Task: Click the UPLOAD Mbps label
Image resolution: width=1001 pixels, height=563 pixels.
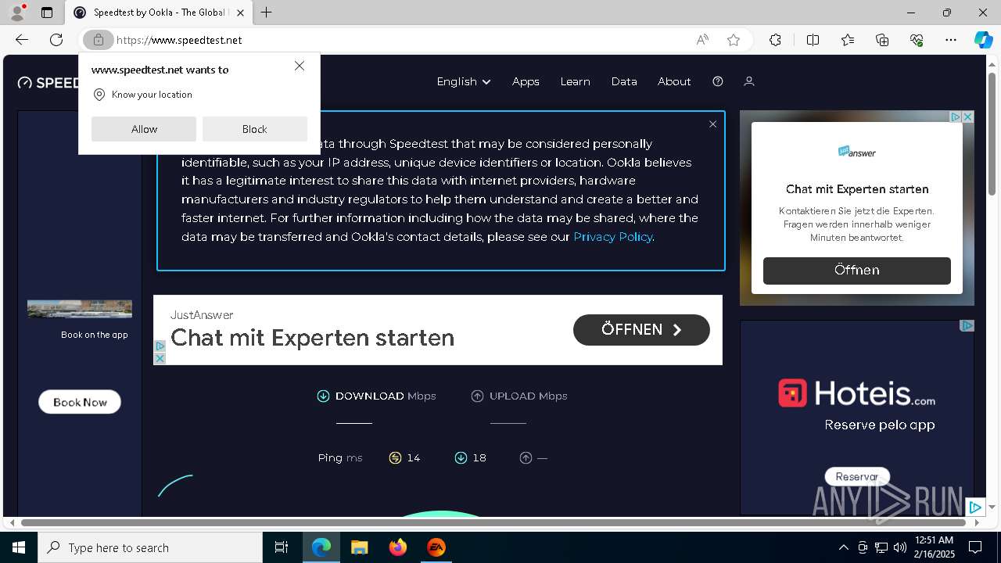Action: (519, 396)
